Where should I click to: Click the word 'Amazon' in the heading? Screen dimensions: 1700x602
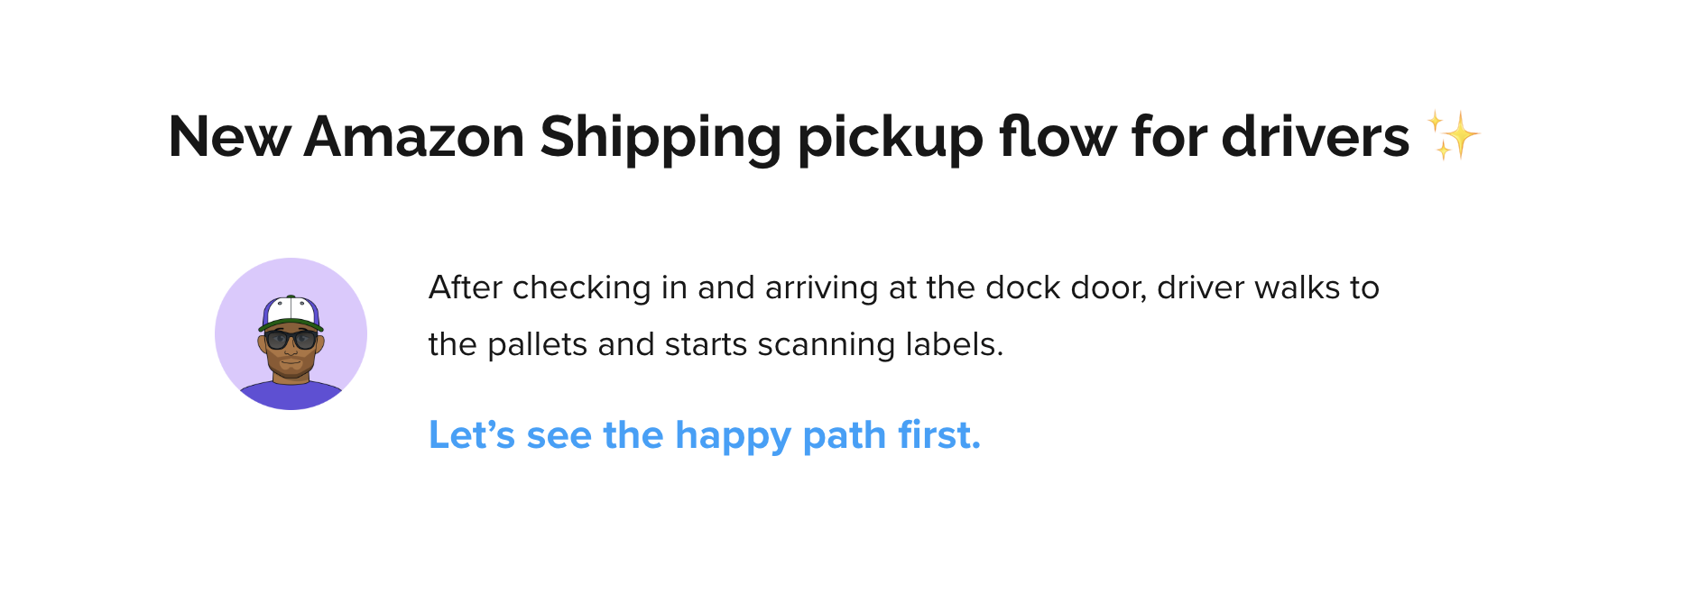[414, 137]
